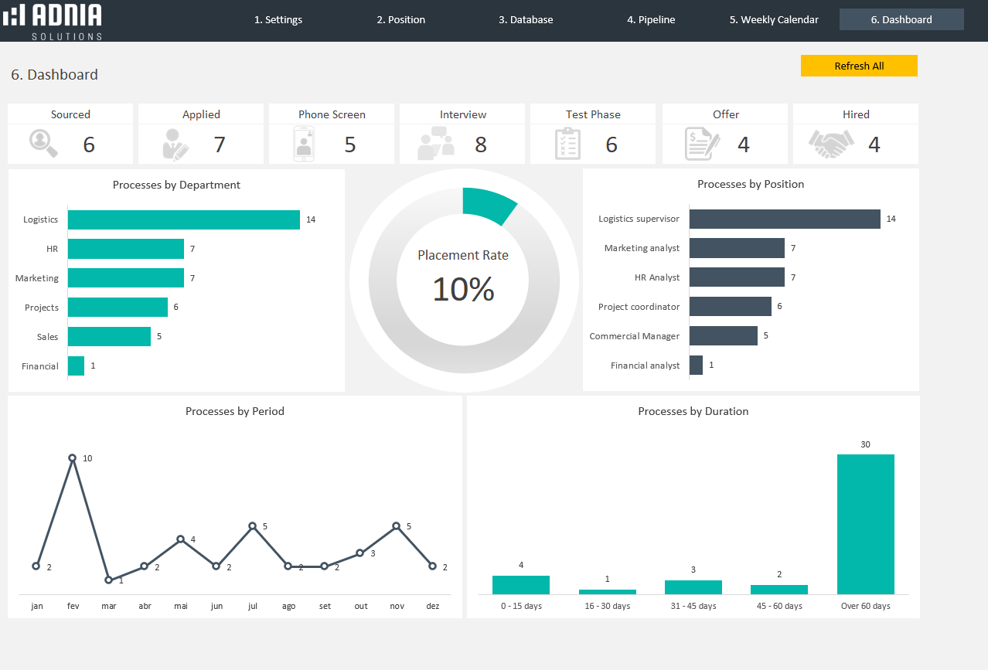Open the 1. Settings tab
Image resolution: width=988 pixels, height=670 pixels.
278,20
